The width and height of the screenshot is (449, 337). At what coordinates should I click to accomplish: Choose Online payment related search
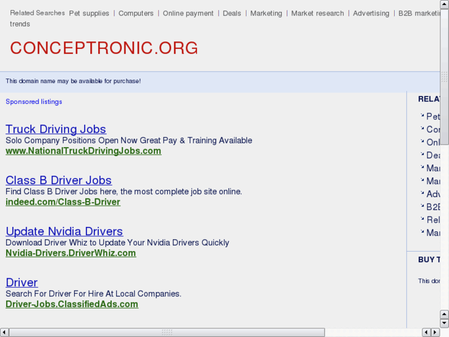tap(188, 14)
